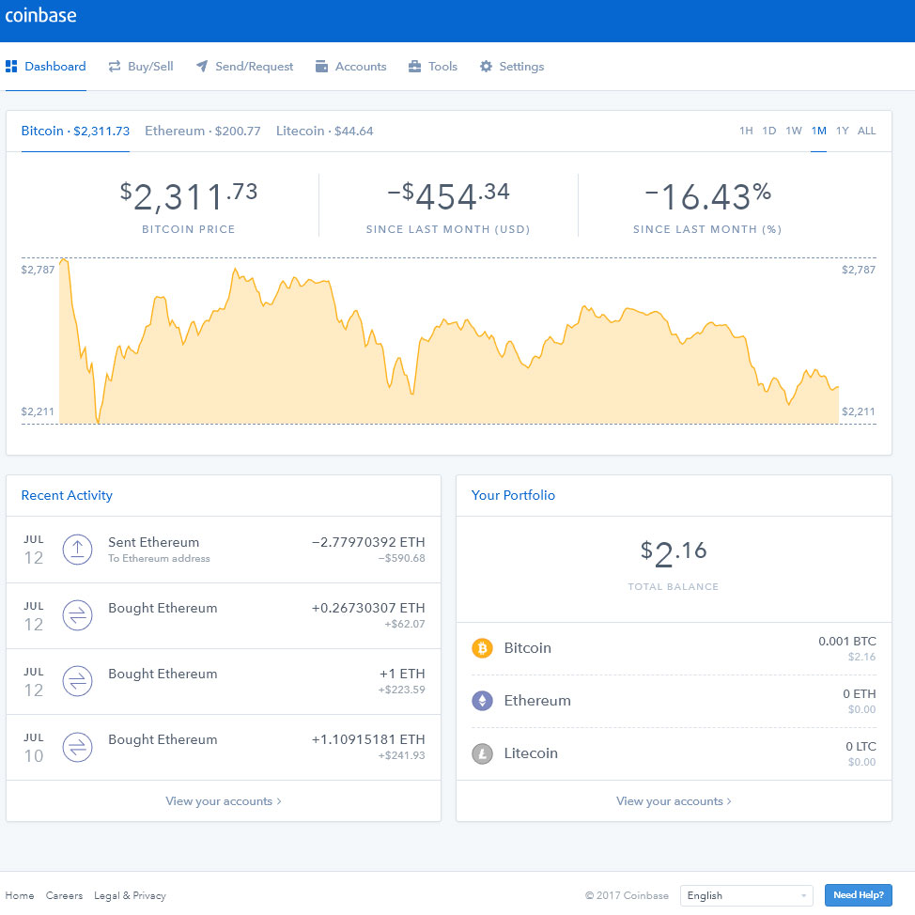Select the 1D chart range
915x915 pixels.
click(769, 132)
